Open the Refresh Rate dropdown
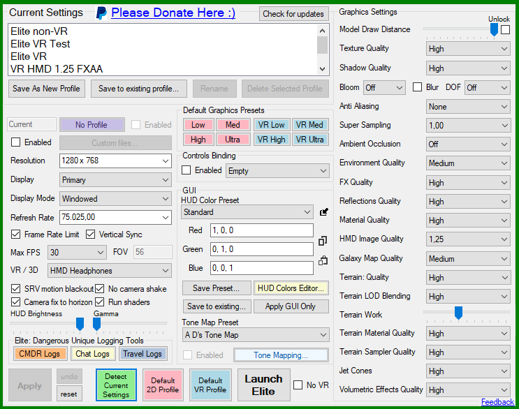The image size is (519, 409). pos(115,218)
